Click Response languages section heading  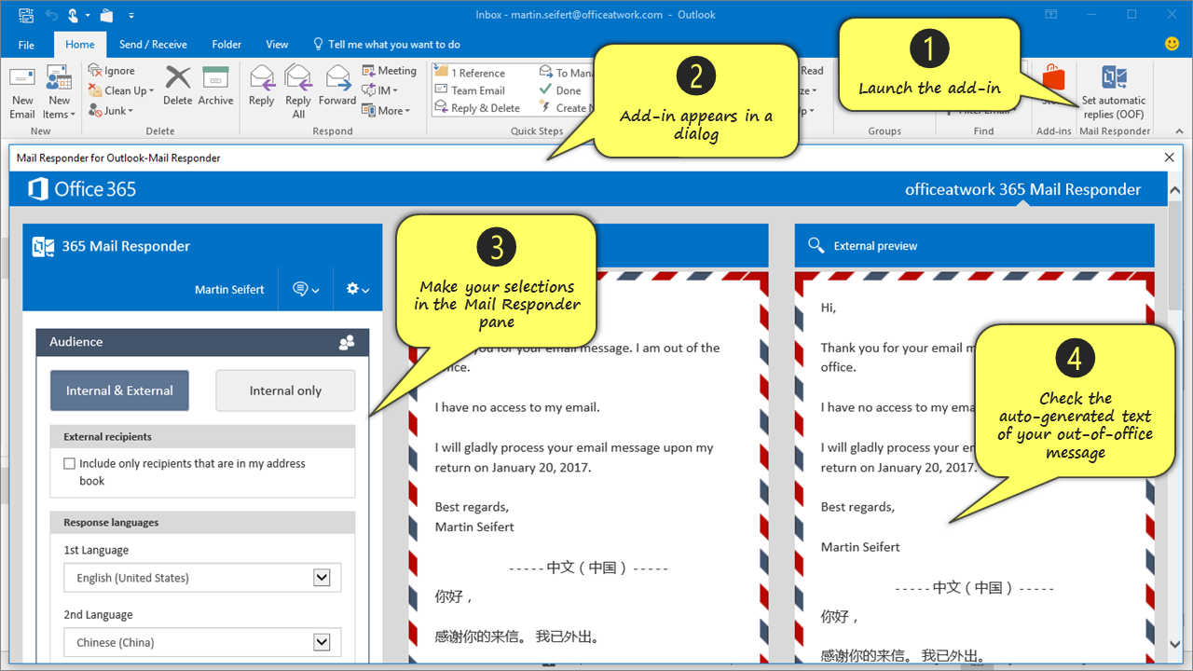pos(111,523)
